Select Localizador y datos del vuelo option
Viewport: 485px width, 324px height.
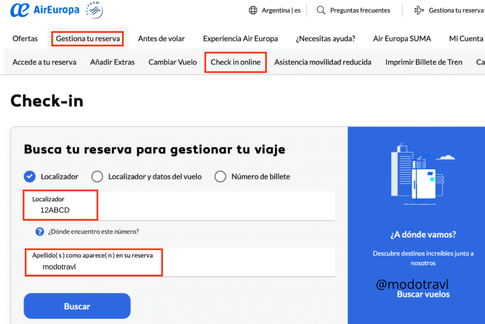[97, 176]
